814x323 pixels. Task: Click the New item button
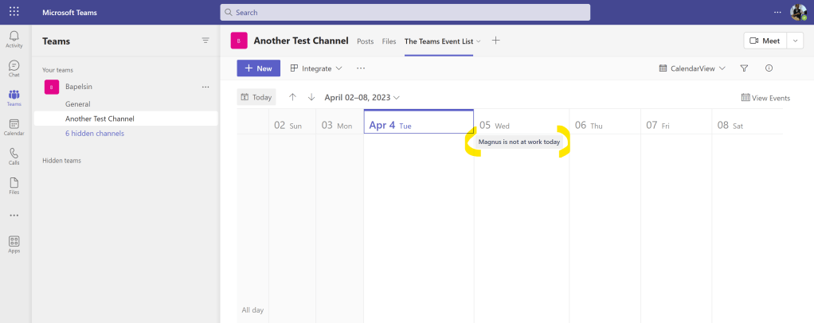(258, 68)
